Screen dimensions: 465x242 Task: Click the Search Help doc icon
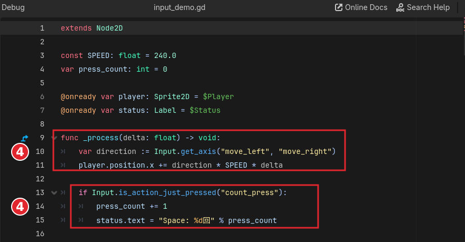[400, 7]
